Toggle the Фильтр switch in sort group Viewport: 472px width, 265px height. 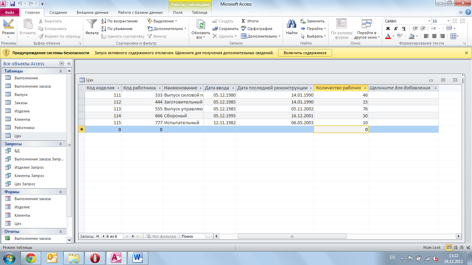(157, 36)
